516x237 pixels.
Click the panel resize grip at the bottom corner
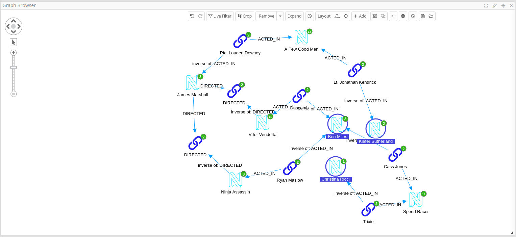click(512, 233)
